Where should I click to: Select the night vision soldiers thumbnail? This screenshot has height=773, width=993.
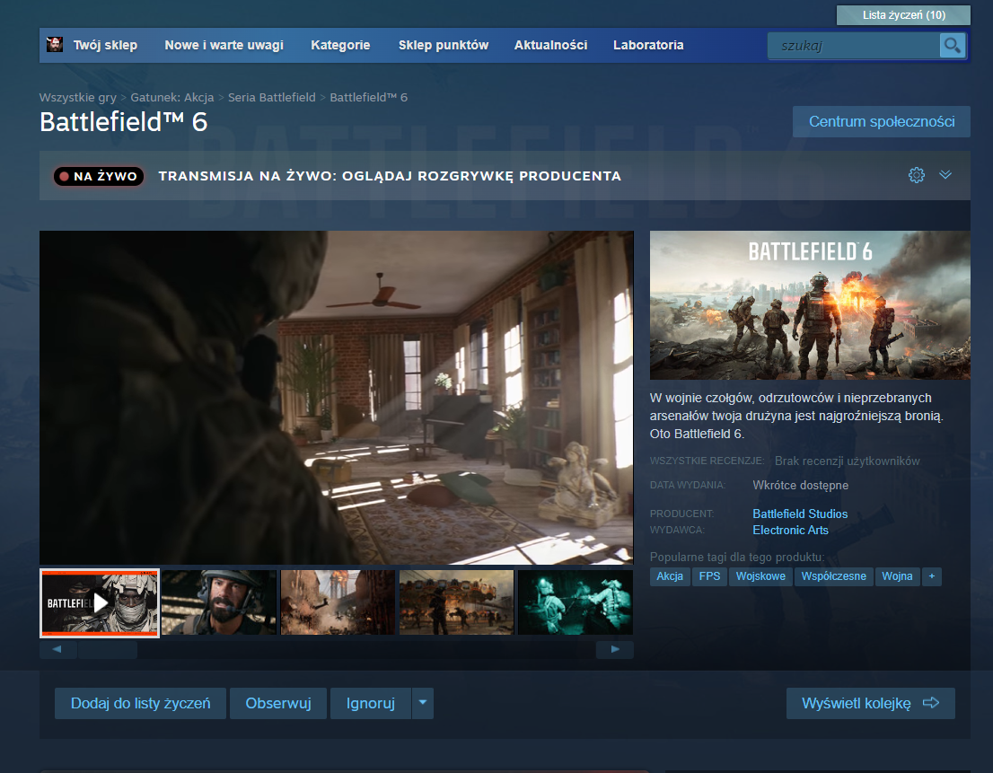pos(575,602)
